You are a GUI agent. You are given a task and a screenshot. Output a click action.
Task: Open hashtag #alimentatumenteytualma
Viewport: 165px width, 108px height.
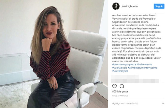(143, 68)
